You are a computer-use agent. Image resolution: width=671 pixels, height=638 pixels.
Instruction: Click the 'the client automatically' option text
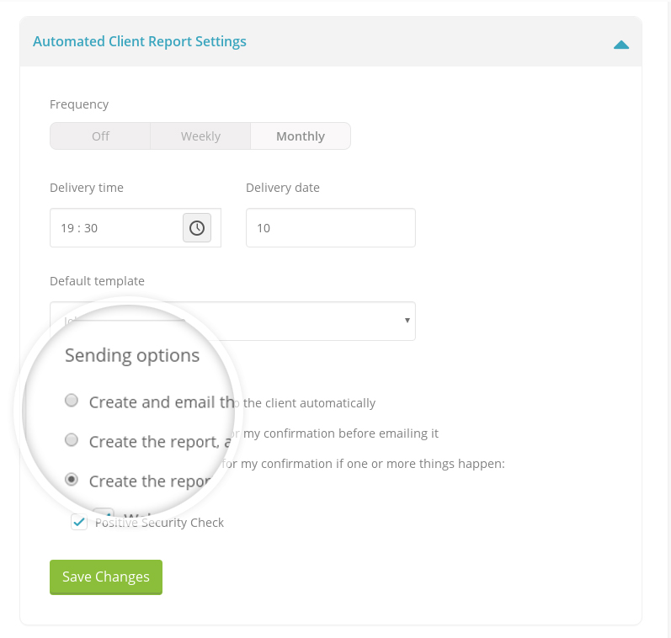click(308, 403)
